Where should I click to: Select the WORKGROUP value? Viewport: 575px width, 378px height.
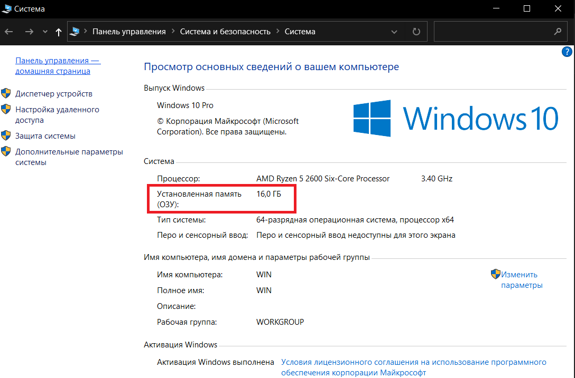click(x=280, y=322)
